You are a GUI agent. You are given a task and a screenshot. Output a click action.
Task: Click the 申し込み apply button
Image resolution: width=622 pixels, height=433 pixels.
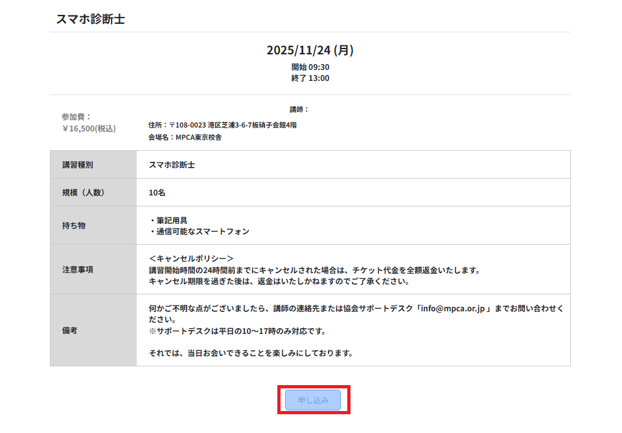coord(314,401)
